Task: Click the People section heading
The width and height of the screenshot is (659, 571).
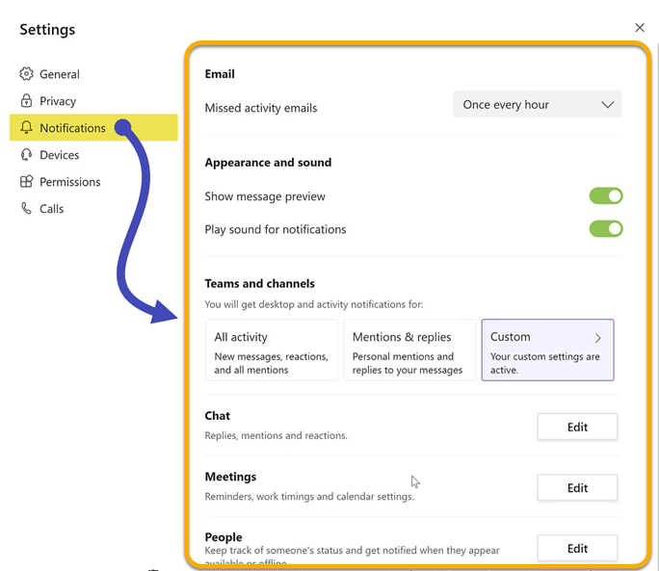Action: click(224, 537)
